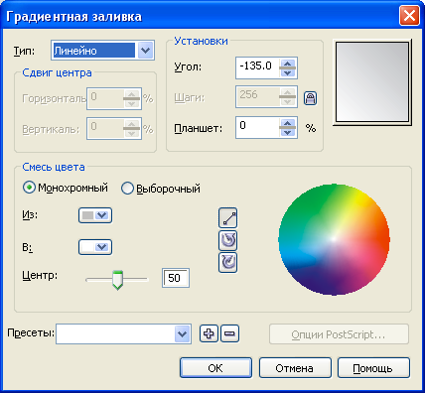Pick a color in the color wheel
This screenshot has height=393, width=425.
click(334, 239)
